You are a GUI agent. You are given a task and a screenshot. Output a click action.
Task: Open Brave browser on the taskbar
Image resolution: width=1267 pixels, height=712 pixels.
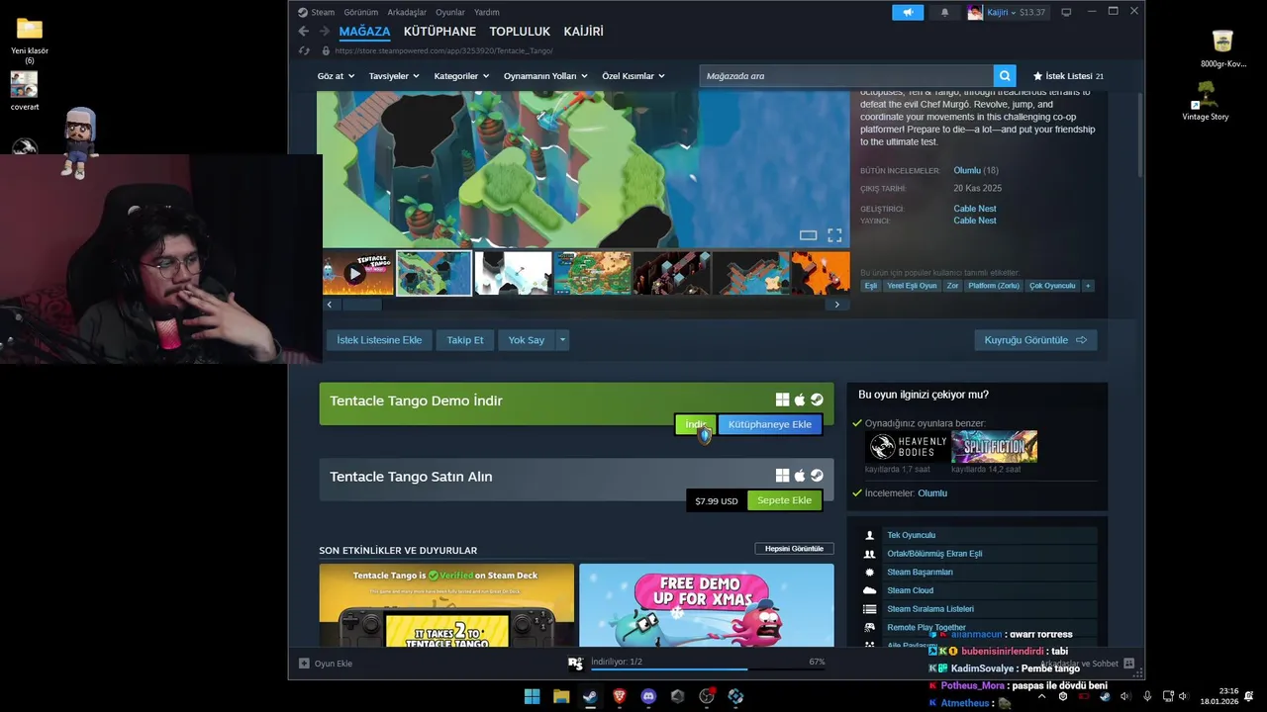click(x=620, y=696)
